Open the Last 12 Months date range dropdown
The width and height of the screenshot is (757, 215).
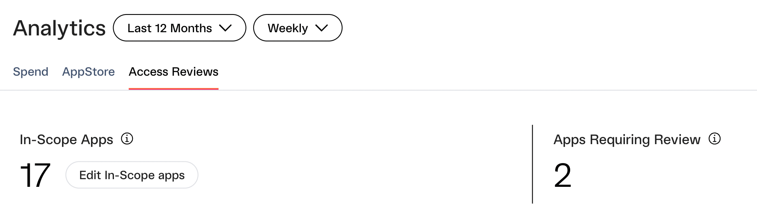[x=180, y=28]
